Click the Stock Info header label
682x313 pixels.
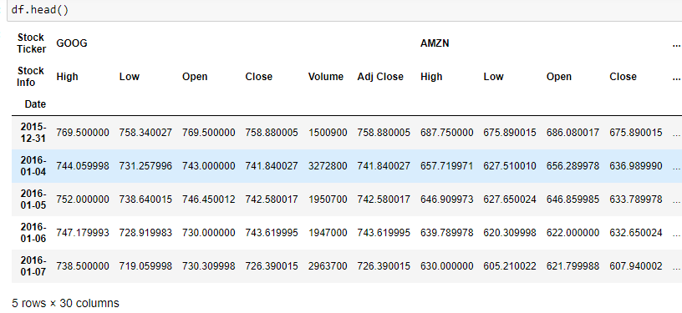[x=31, y=77]
